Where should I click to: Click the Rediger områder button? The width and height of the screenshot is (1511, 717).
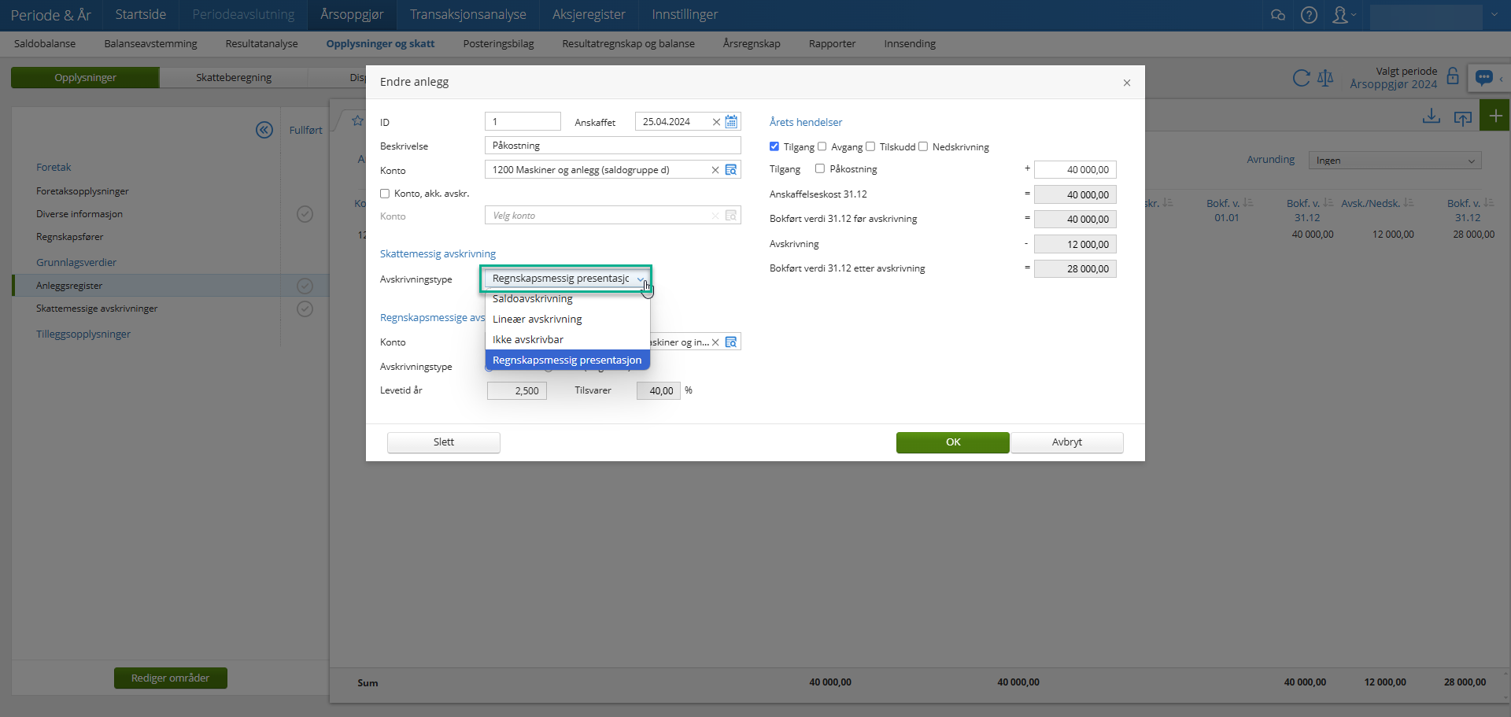point(170,678)
